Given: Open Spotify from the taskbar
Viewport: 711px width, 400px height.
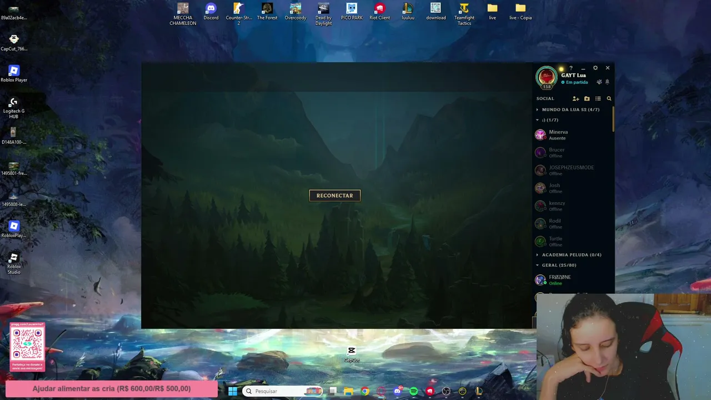Looking at the screenshot, I should click(414, 391).
